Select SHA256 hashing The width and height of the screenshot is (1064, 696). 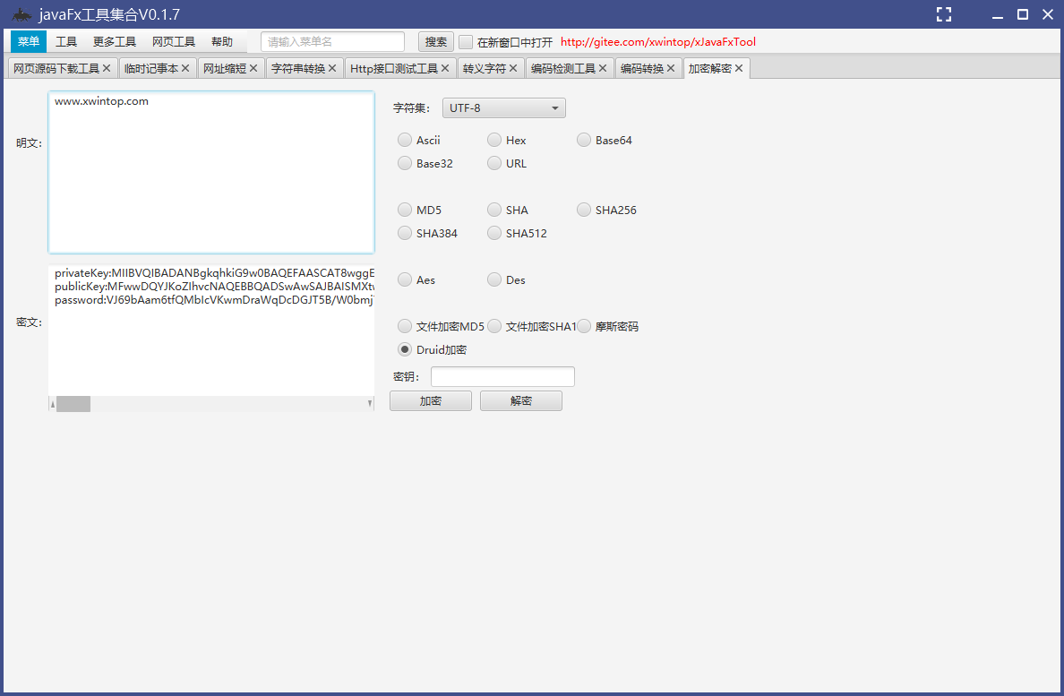coord(584,210)
